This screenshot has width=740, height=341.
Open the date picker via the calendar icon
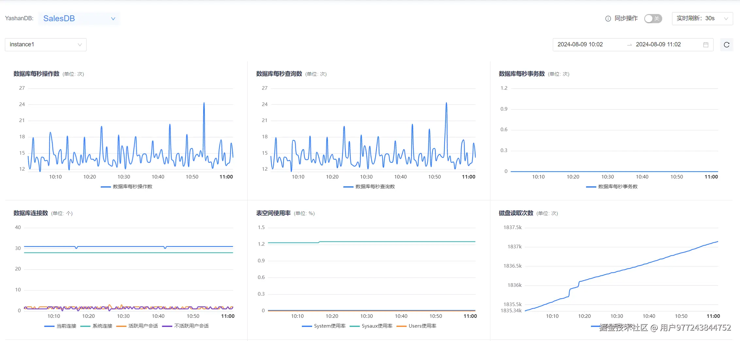(705, 44)
